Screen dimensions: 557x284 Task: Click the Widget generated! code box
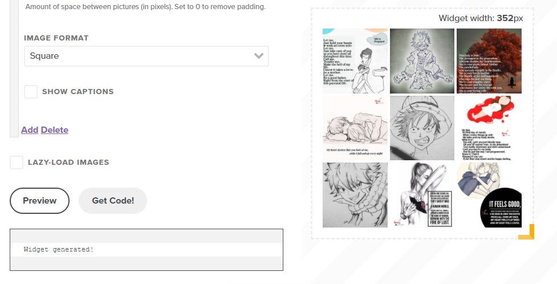pyautogui.click(x=147, y=250)
